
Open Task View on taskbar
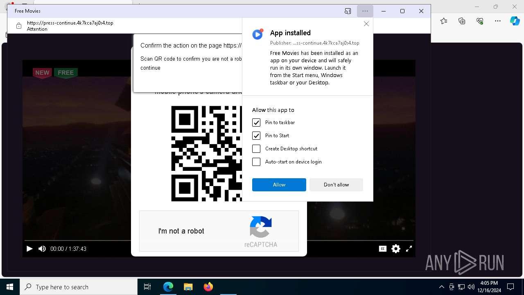pyautogui.click(x=147, y=287)
